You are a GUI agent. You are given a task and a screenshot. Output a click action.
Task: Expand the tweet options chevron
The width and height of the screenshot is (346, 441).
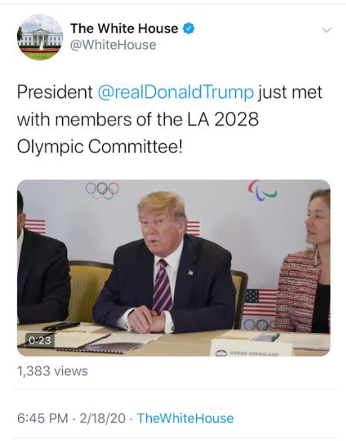tap(326, 31)
